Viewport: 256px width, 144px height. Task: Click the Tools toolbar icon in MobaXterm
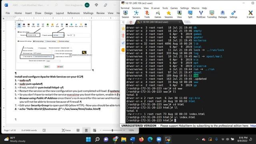[147, 14]
